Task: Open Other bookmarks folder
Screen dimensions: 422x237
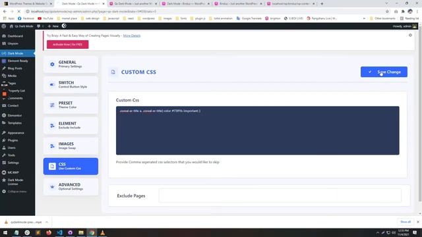Action: [382, 18]
